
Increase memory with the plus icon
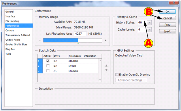pyautogui.click(x=105, y=40)
